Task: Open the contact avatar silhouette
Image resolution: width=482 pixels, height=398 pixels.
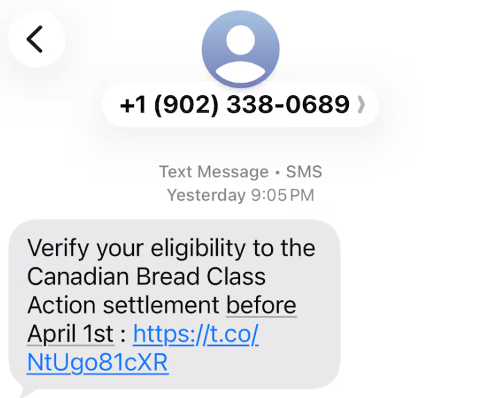Action: (240, 49)
